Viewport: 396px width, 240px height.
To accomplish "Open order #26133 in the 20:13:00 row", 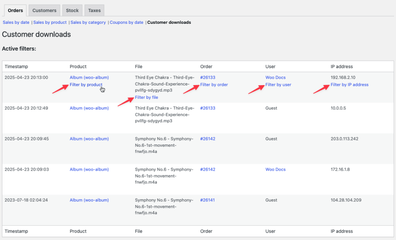I will [208, 77].
